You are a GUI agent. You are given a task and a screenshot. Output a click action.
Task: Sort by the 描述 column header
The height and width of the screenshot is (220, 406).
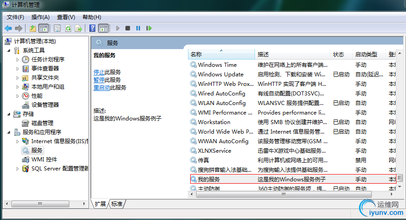click(x=292, y=55)
